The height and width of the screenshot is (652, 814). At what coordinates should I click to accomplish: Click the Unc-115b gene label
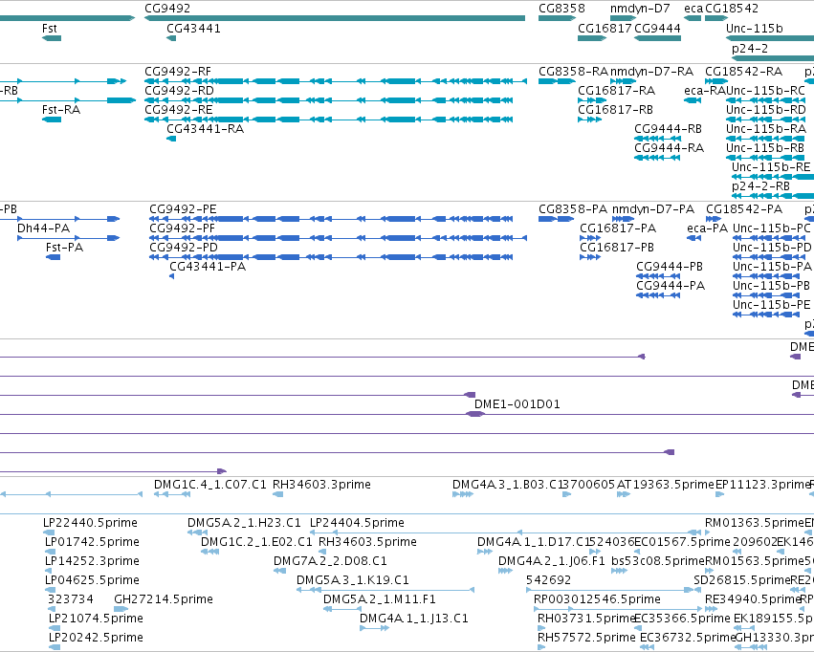pos(755,29)
